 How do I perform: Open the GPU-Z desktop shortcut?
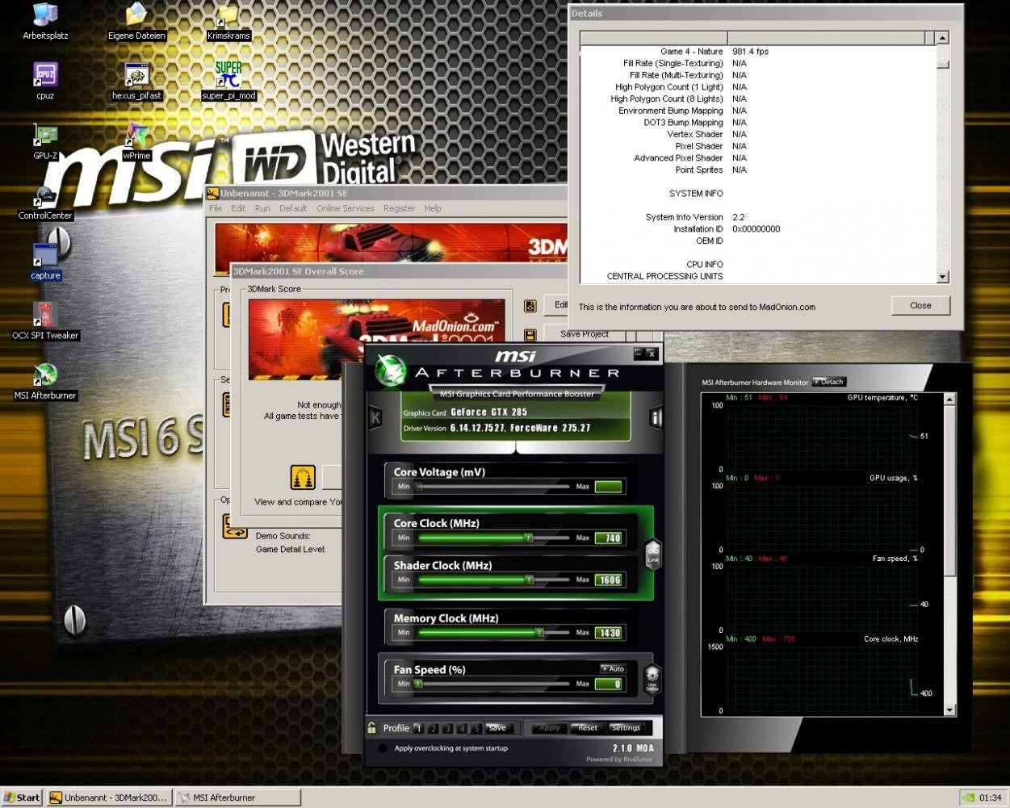45,135
